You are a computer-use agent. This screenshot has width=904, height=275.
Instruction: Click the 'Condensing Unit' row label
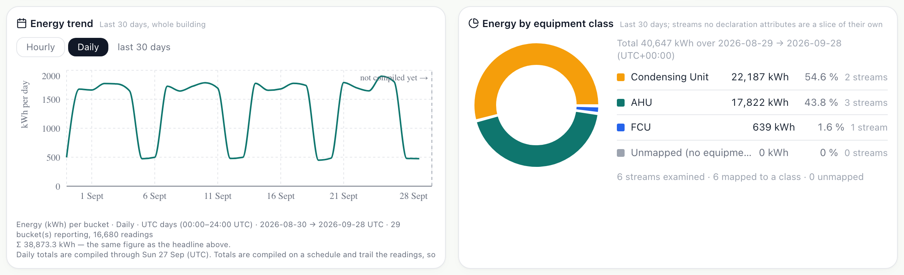669,77
